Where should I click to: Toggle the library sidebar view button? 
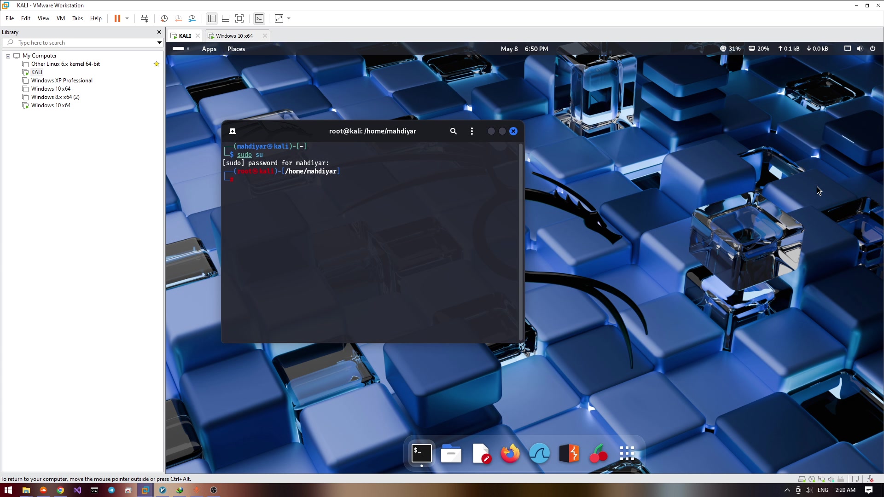coord(212,18)
